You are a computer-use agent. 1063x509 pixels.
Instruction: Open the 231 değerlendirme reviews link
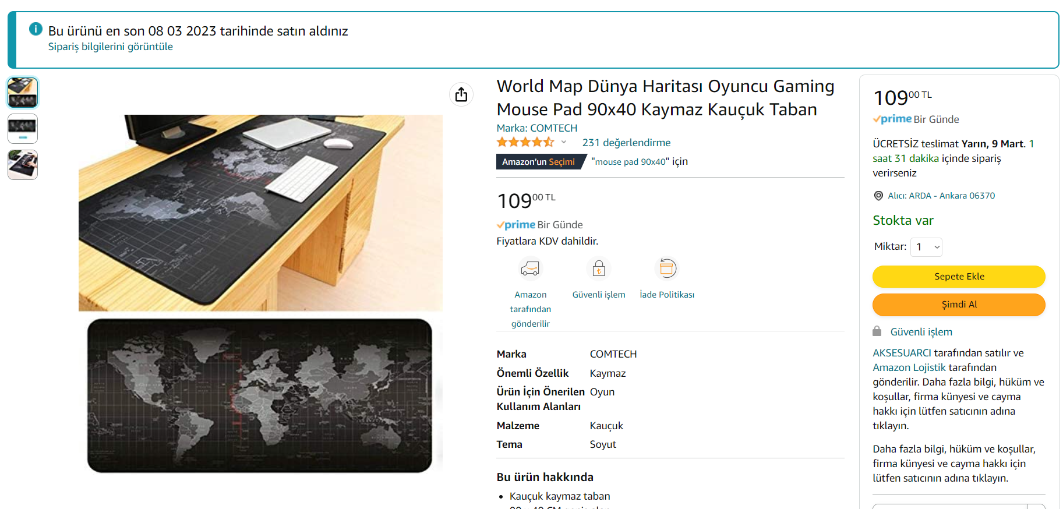tap(626, 143)
